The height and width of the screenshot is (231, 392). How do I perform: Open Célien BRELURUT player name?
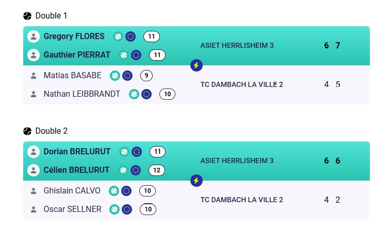[x=76, y=170]
